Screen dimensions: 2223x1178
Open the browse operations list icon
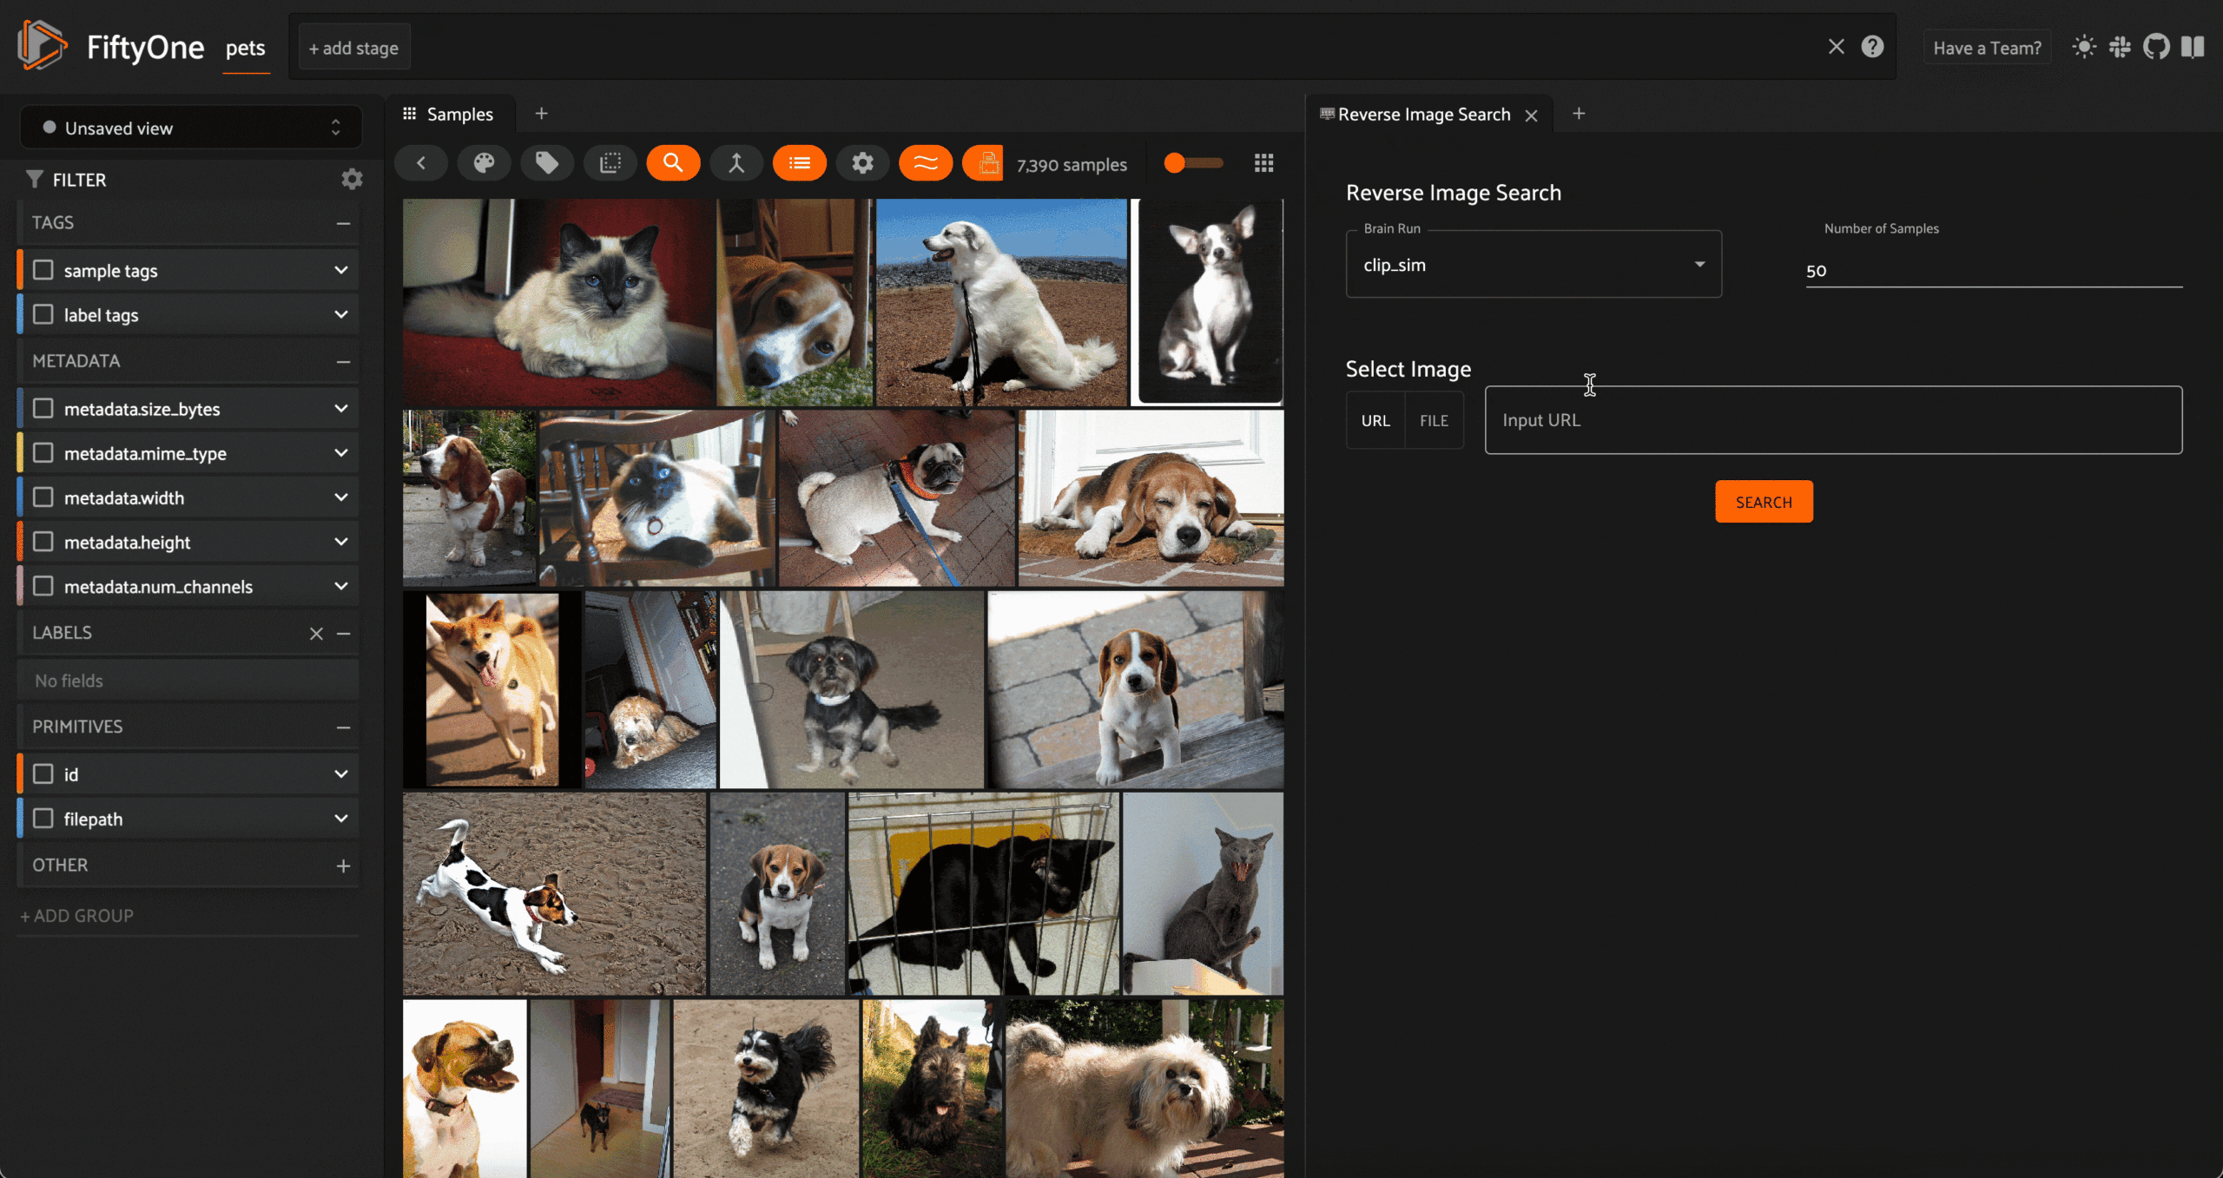[x=799, y=163]
